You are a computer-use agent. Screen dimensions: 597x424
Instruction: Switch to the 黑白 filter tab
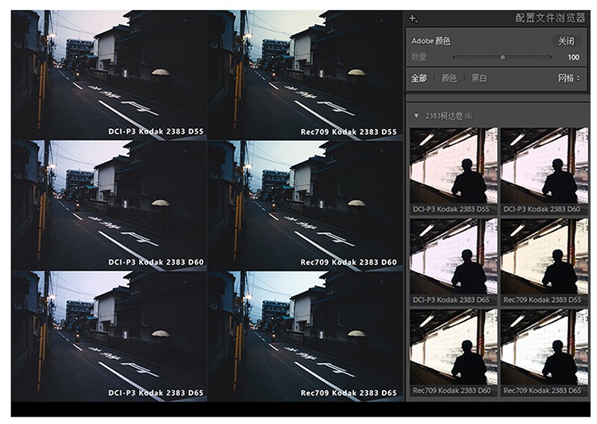(479, 78)
